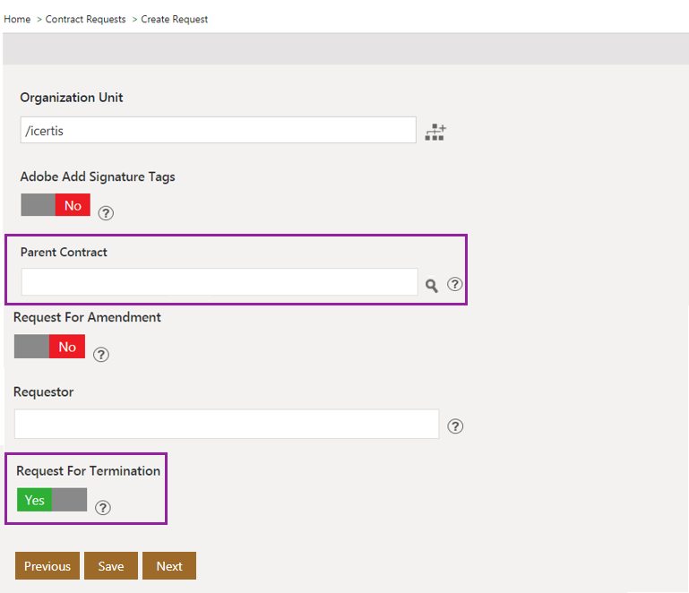This screenshot has width=689, height=593.
Task: Click gray half of Request For Termination switch
Action: tap(69, 500)
